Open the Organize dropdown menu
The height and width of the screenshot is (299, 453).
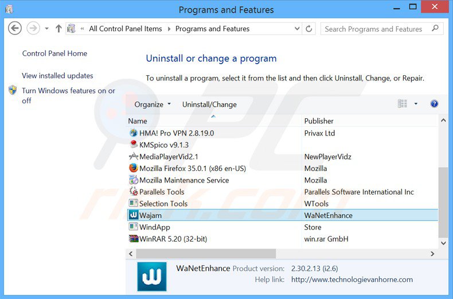(153, 104)
